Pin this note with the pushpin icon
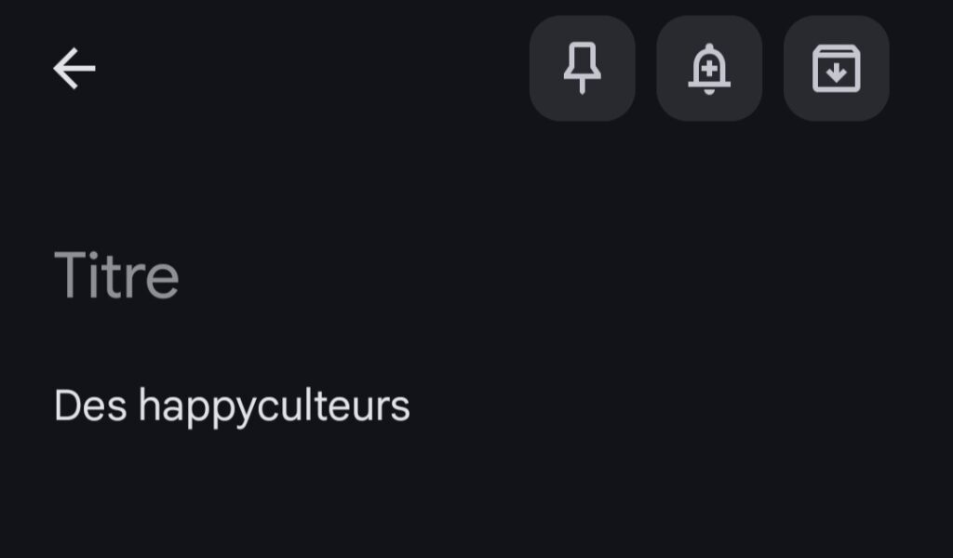 [583, 69]
